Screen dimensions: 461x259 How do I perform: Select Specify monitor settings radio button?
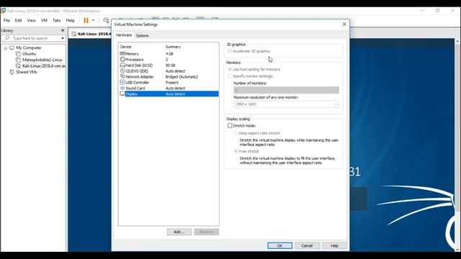click(230, 76)
